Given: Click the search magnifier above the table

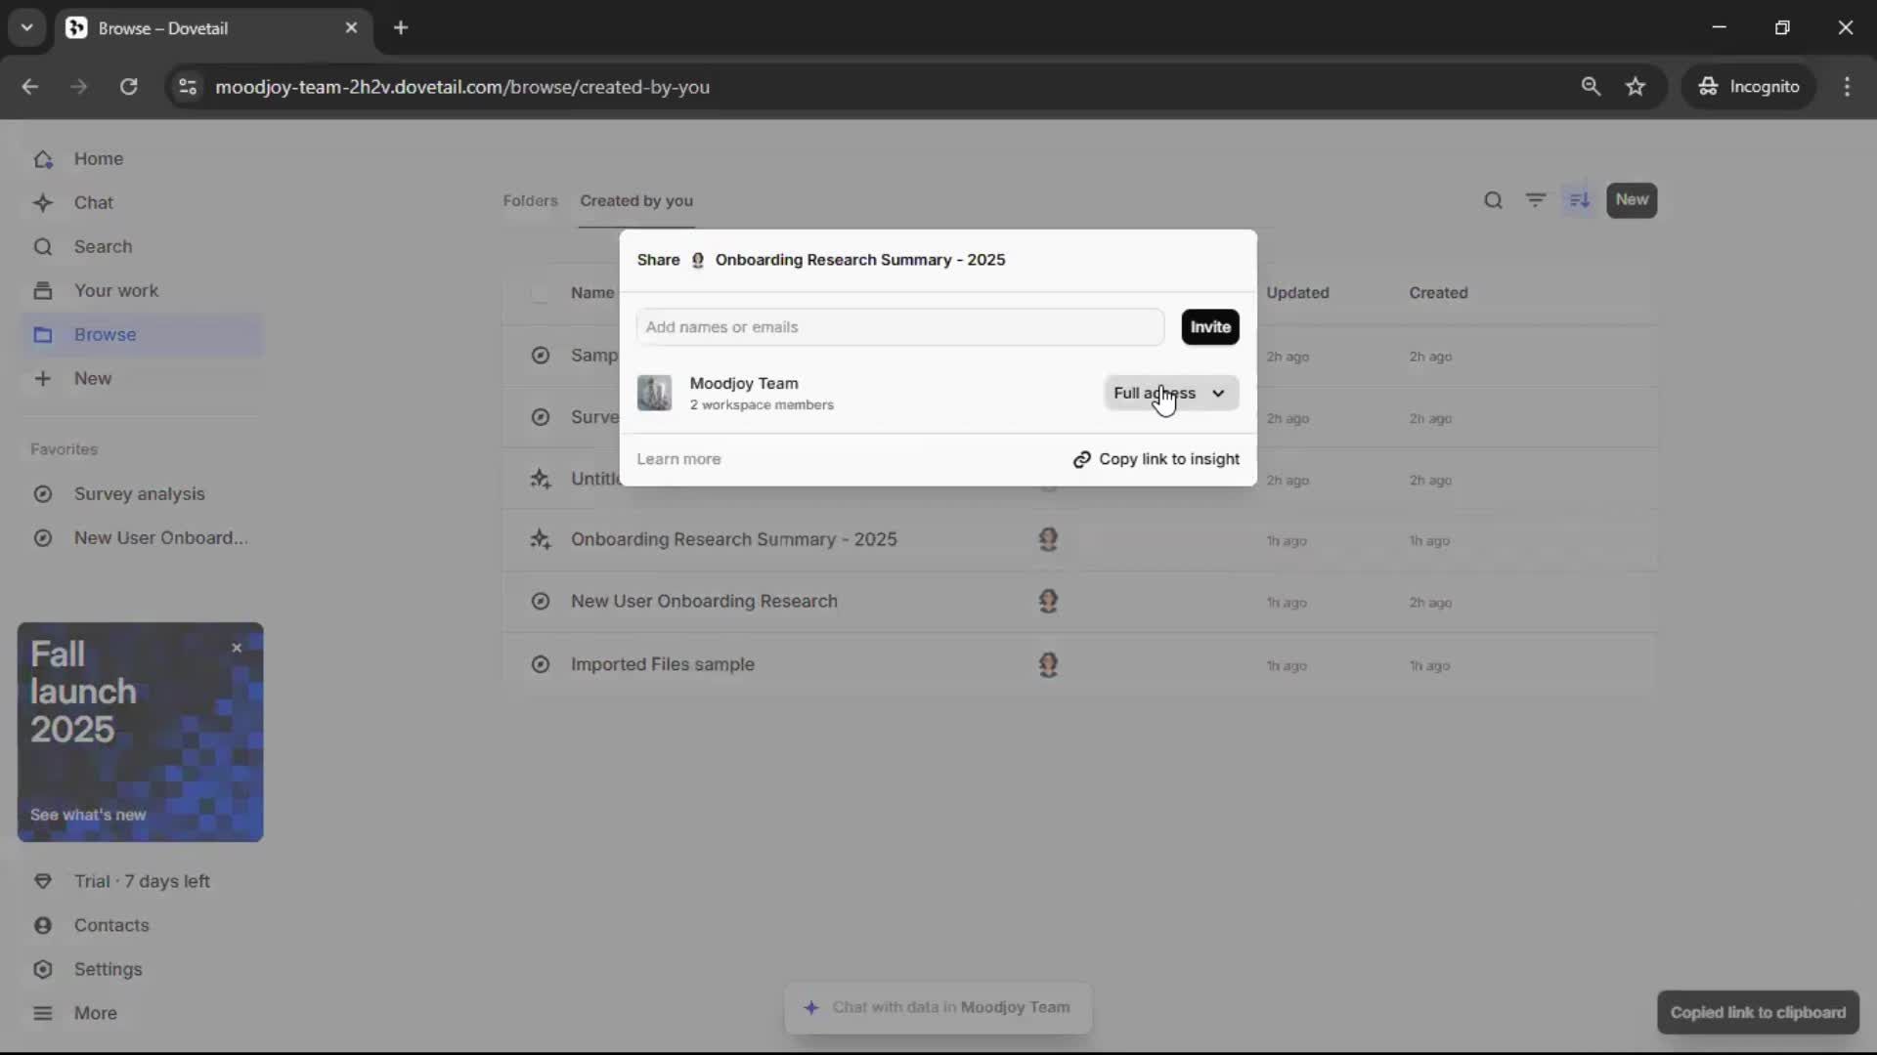Looking at the screenshot, I should pyautogui.click(x=1493, y=200).
